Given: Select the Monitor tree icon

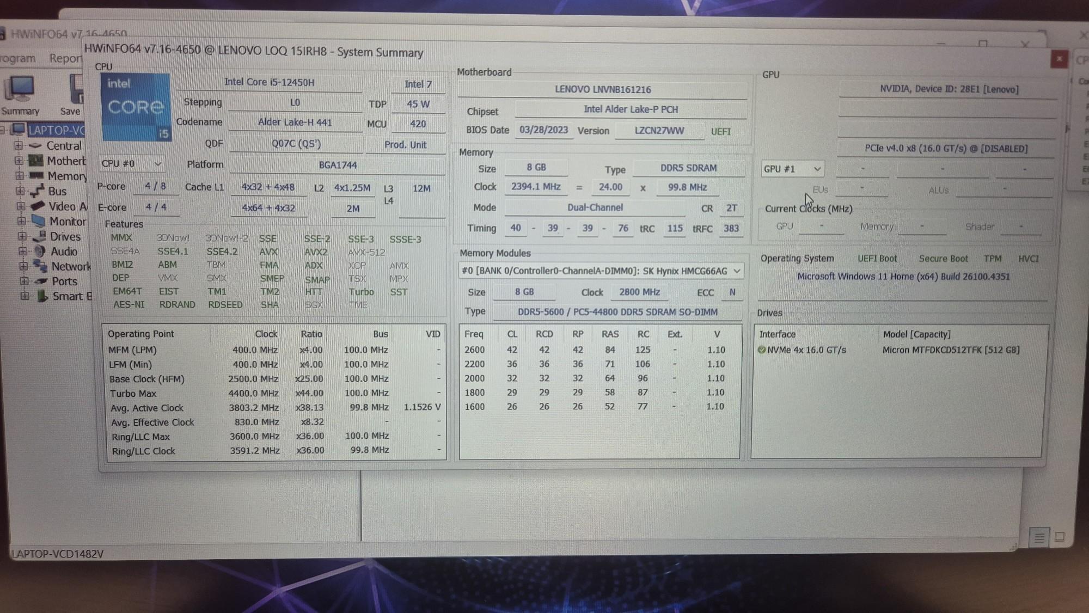Looking at the screenshot, I should tap(38, 221).
